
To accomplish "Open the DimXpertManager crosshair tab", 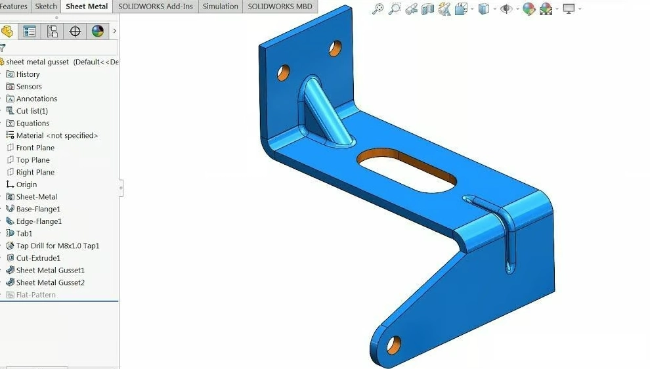I will click(75, 32).
